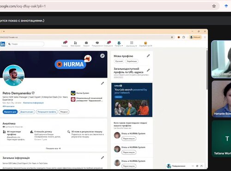
Task: Open the LinkedIn logo home icon
Action: coord(3,44)
